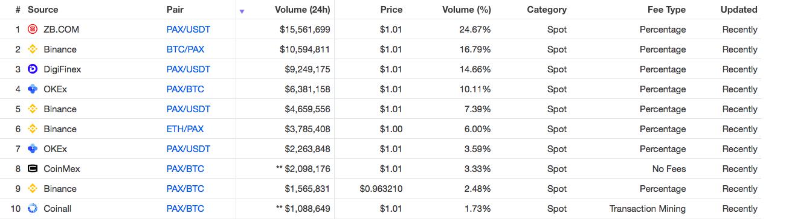Open the ETH/PAX pair link
789x219 pixels.
(185, 129)
